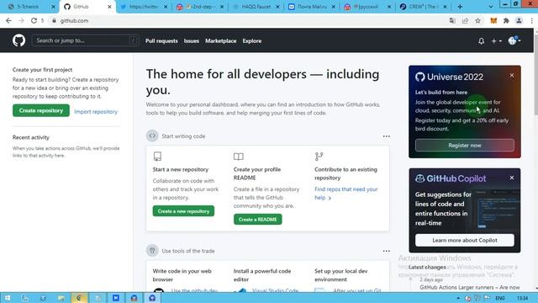Viewport: 538px width, 303px height.
Task: Open GitHub Actions Larger runners changelog entry
Action: [470, 287]
